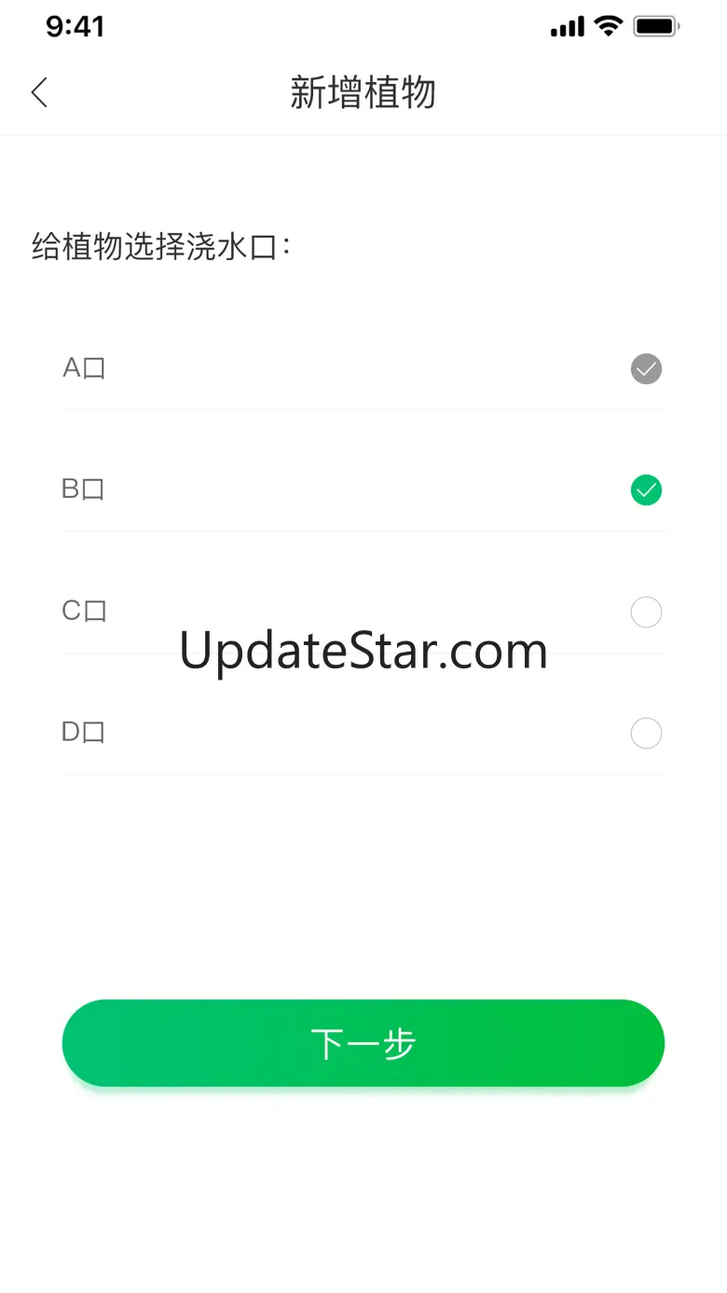Tap the B口 port label

(83, 488)
